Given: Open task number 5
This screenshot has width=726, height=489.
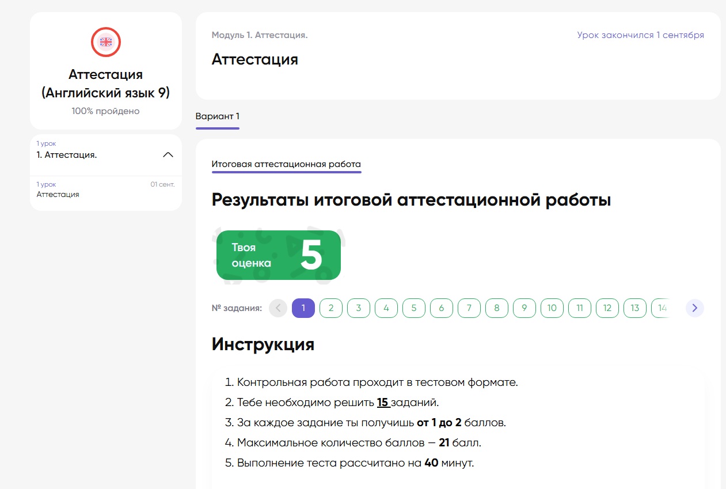Looking at the screenshot, I should click(413, 308).
